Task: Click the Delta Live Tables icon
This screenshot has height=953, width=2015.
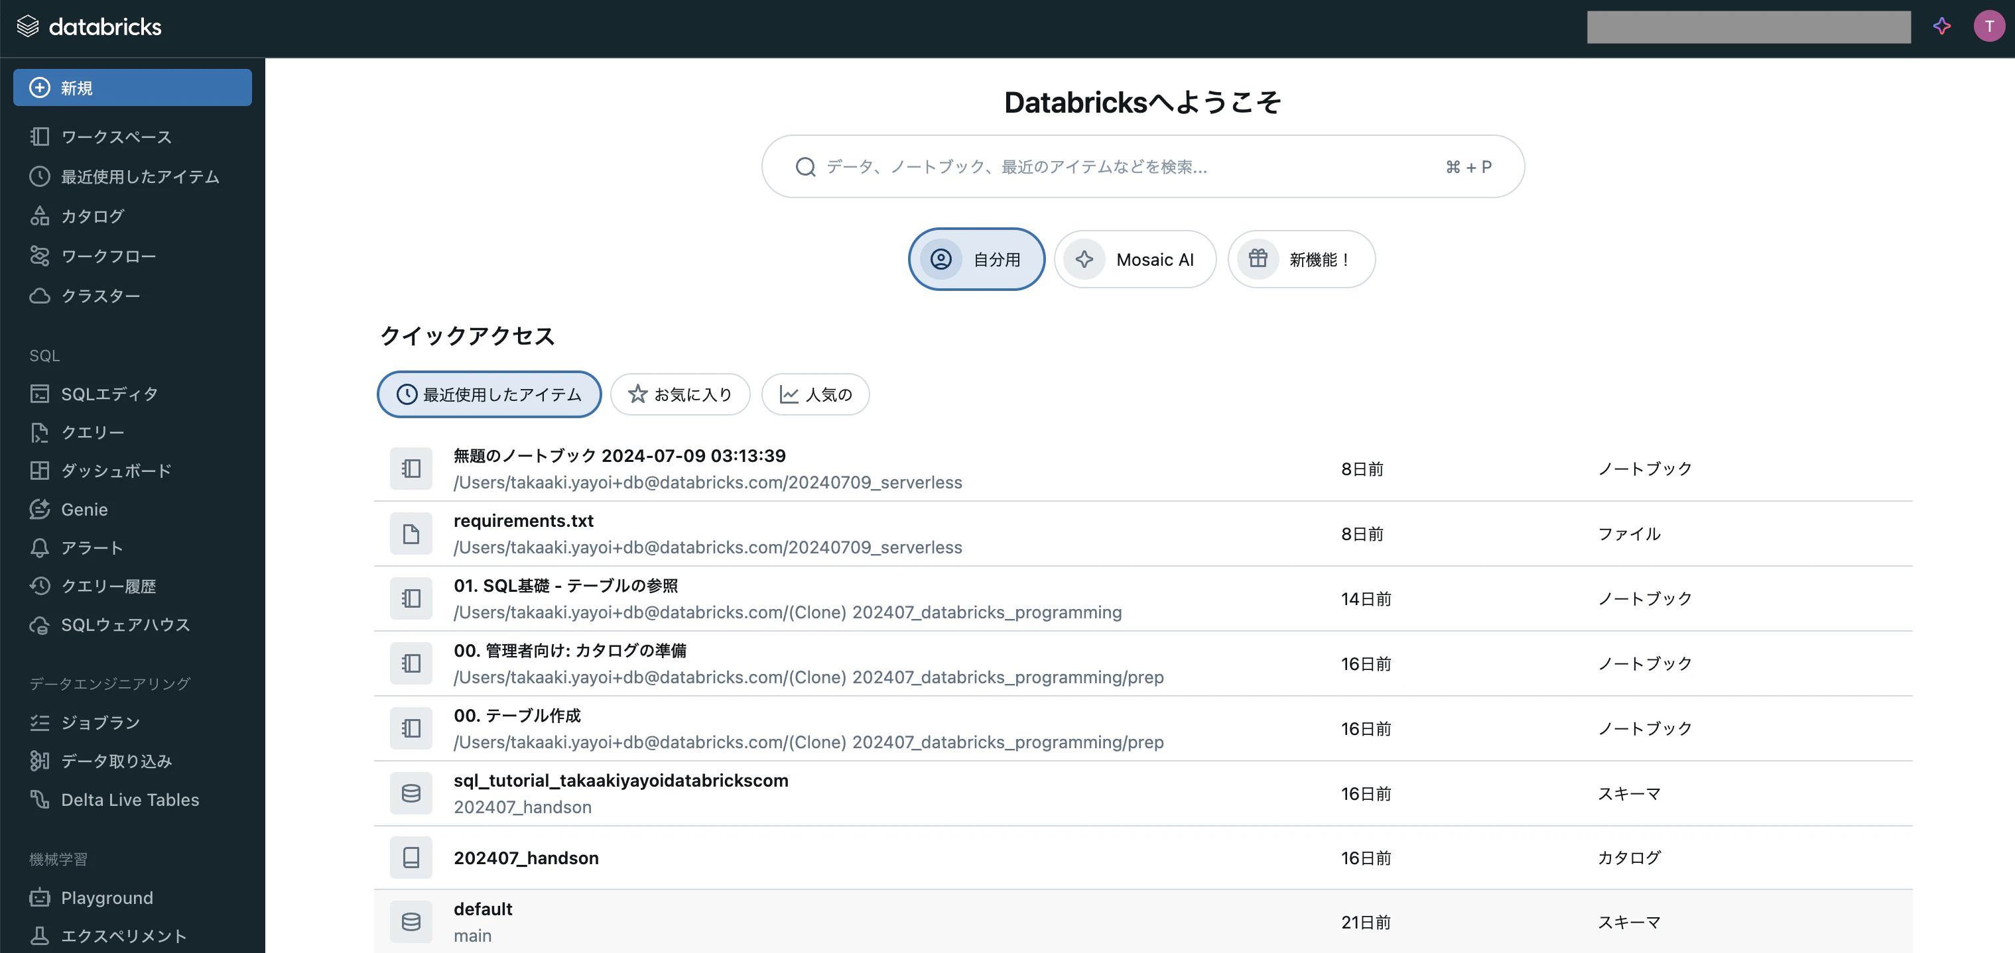Action: [40, 799]
